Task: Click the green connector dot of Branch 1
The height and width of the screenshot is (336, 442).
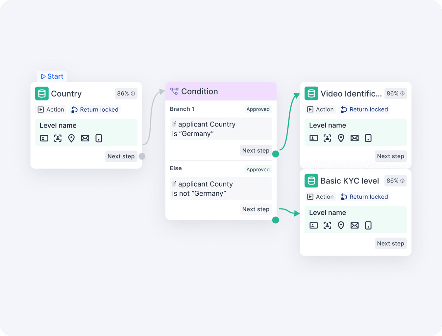Action: coord(276,154)
